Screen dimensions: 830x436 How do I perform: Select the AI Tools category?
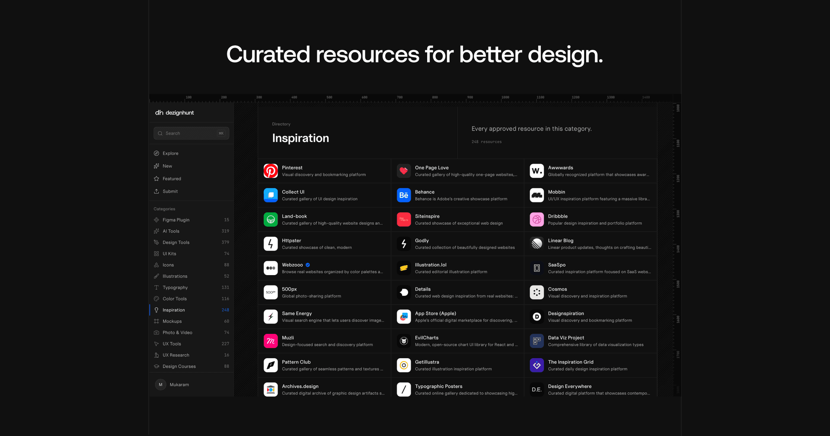pyautogui.click(x=191, y=231)
